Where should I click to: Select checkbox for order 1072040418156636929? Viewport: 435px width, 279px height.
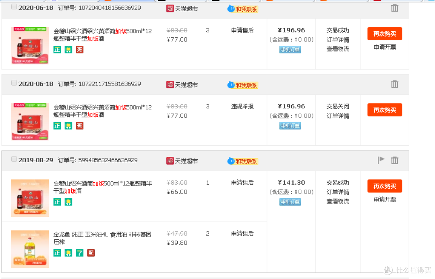[x=14, y=7]
